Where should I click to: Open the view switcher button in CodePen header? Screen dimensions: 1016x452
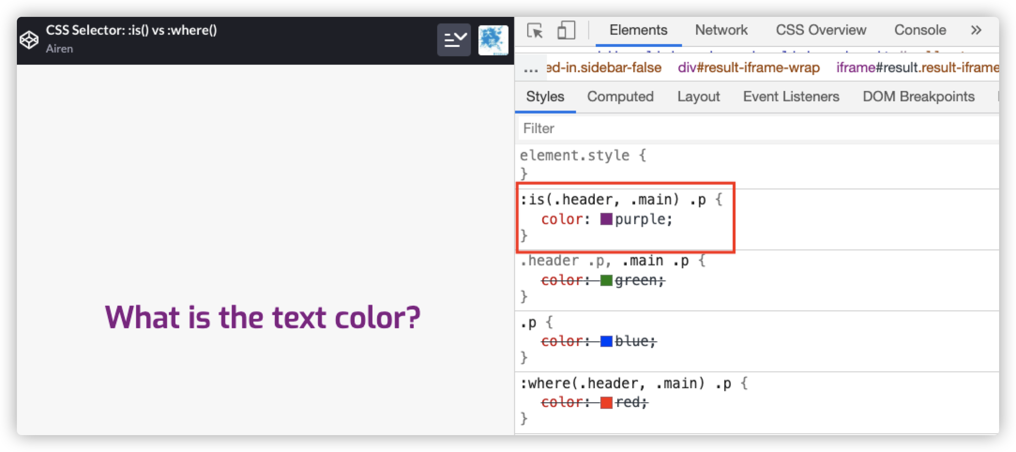point(454,40)
